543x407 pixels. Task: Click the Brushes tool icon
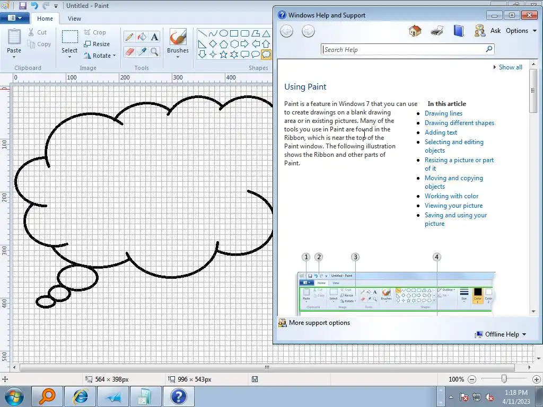click(178, 37)
